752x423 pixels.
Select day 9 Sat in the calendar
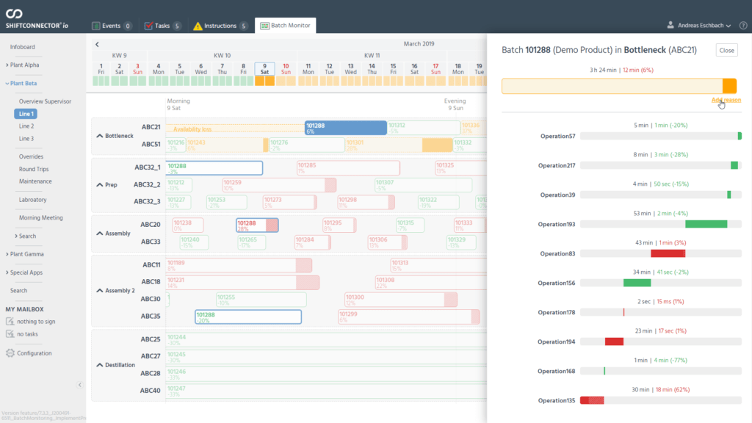264,69
